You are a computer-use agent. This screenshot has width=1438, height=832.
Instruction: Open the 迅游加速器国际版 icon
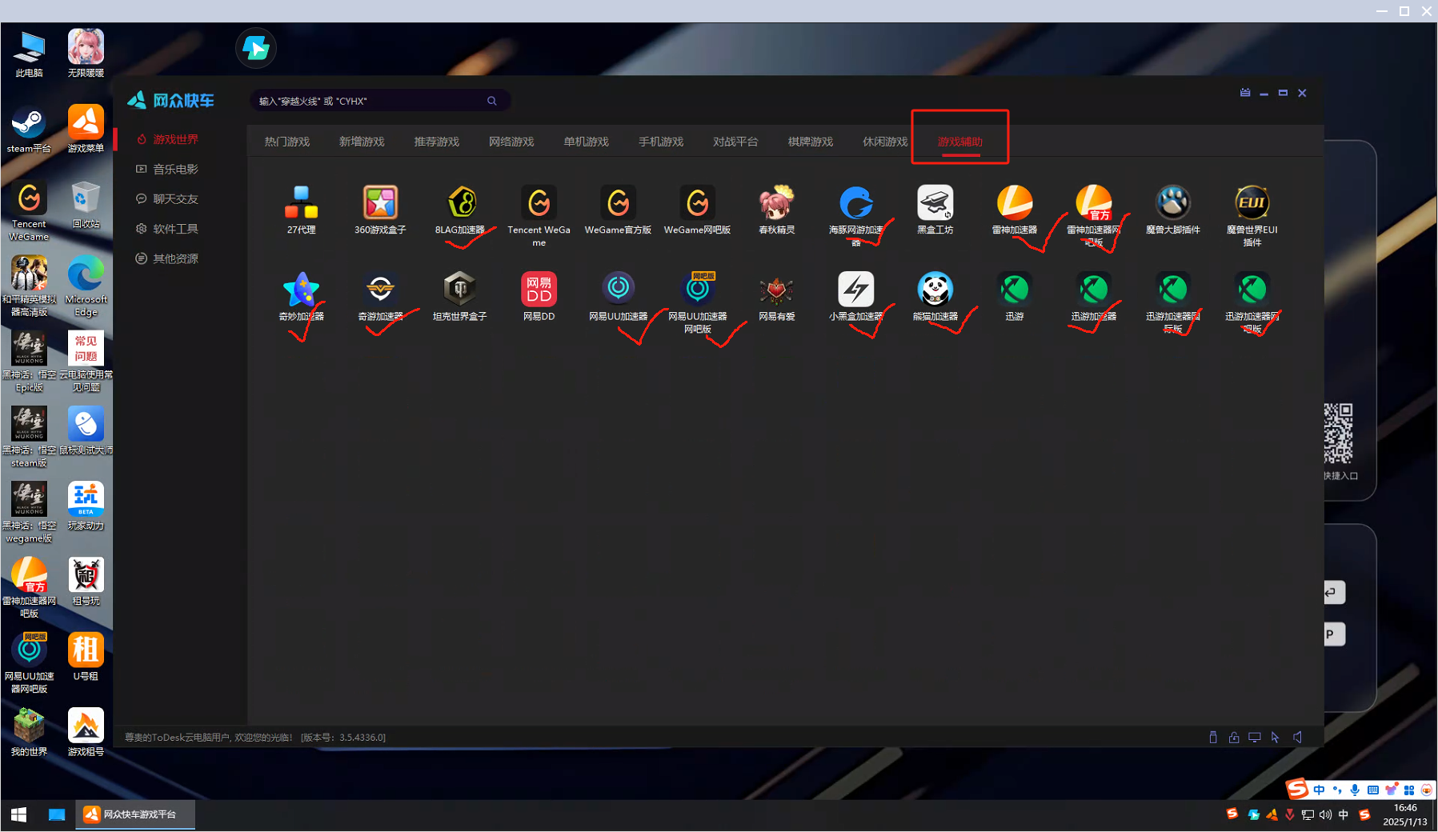tap(1172, 290)
